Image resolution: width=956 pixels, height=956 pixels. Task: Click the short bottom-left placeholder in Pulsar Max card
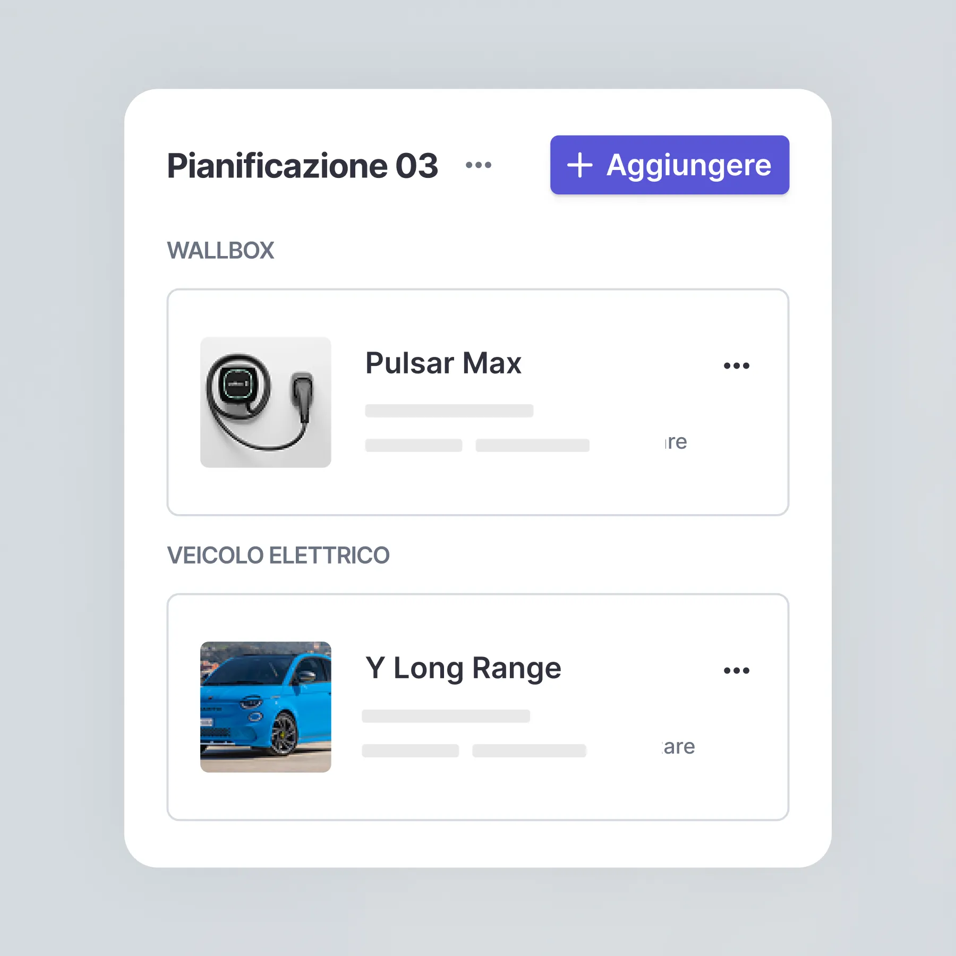pyautogui.click(x=414, y=445)
